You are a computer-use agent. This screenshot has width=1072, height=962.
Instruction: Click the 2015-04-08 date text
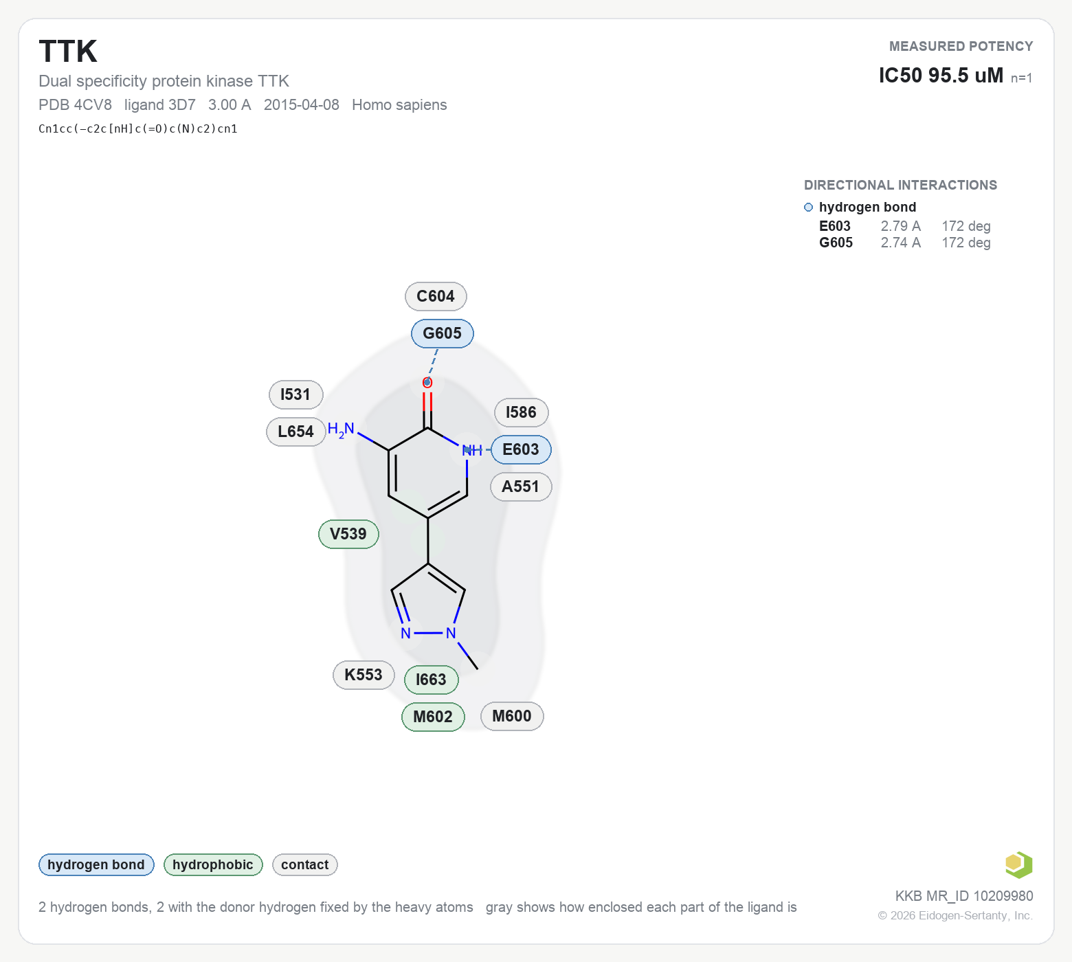pyautogui.click(x=302, y=104)
